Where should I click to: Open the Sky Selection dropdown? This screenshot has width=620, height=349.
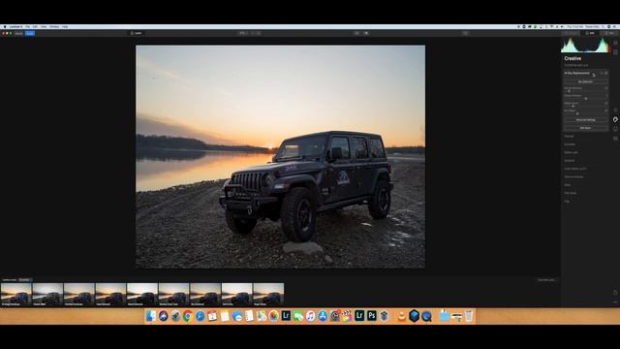click(x=585, y=81)
